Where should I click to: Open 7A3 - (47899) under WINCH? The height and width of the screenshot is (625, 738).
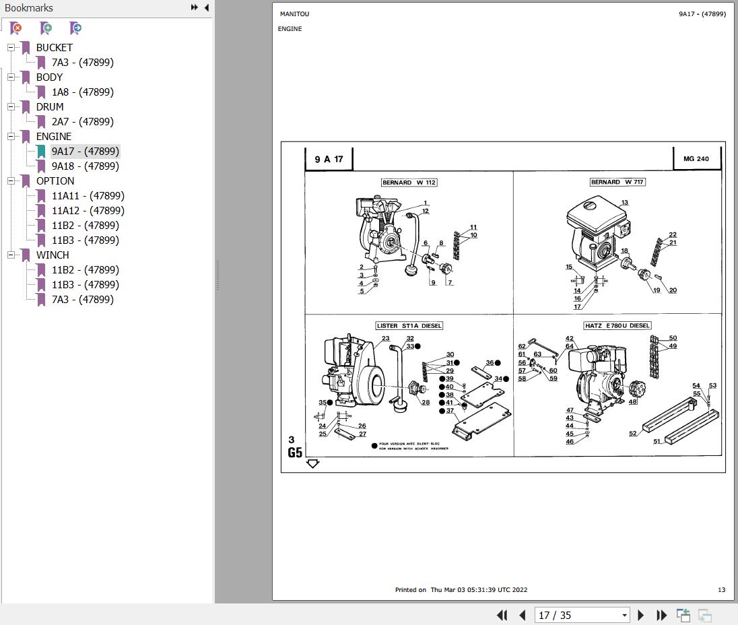83,300
